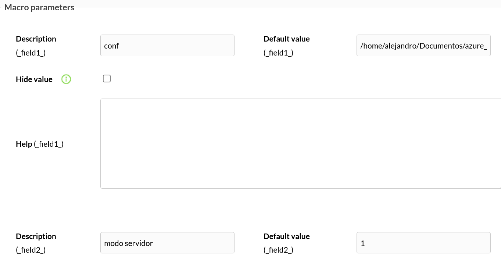Image resolution: width=501 pixels, height=260 pixels.
Task: Focus the Description field containing "conf"
Action: pos(167,46)
